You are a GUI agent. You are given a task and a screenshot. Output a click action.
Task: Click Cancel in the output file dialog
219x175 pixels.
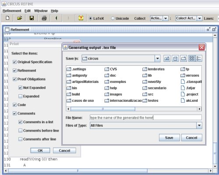191,138
